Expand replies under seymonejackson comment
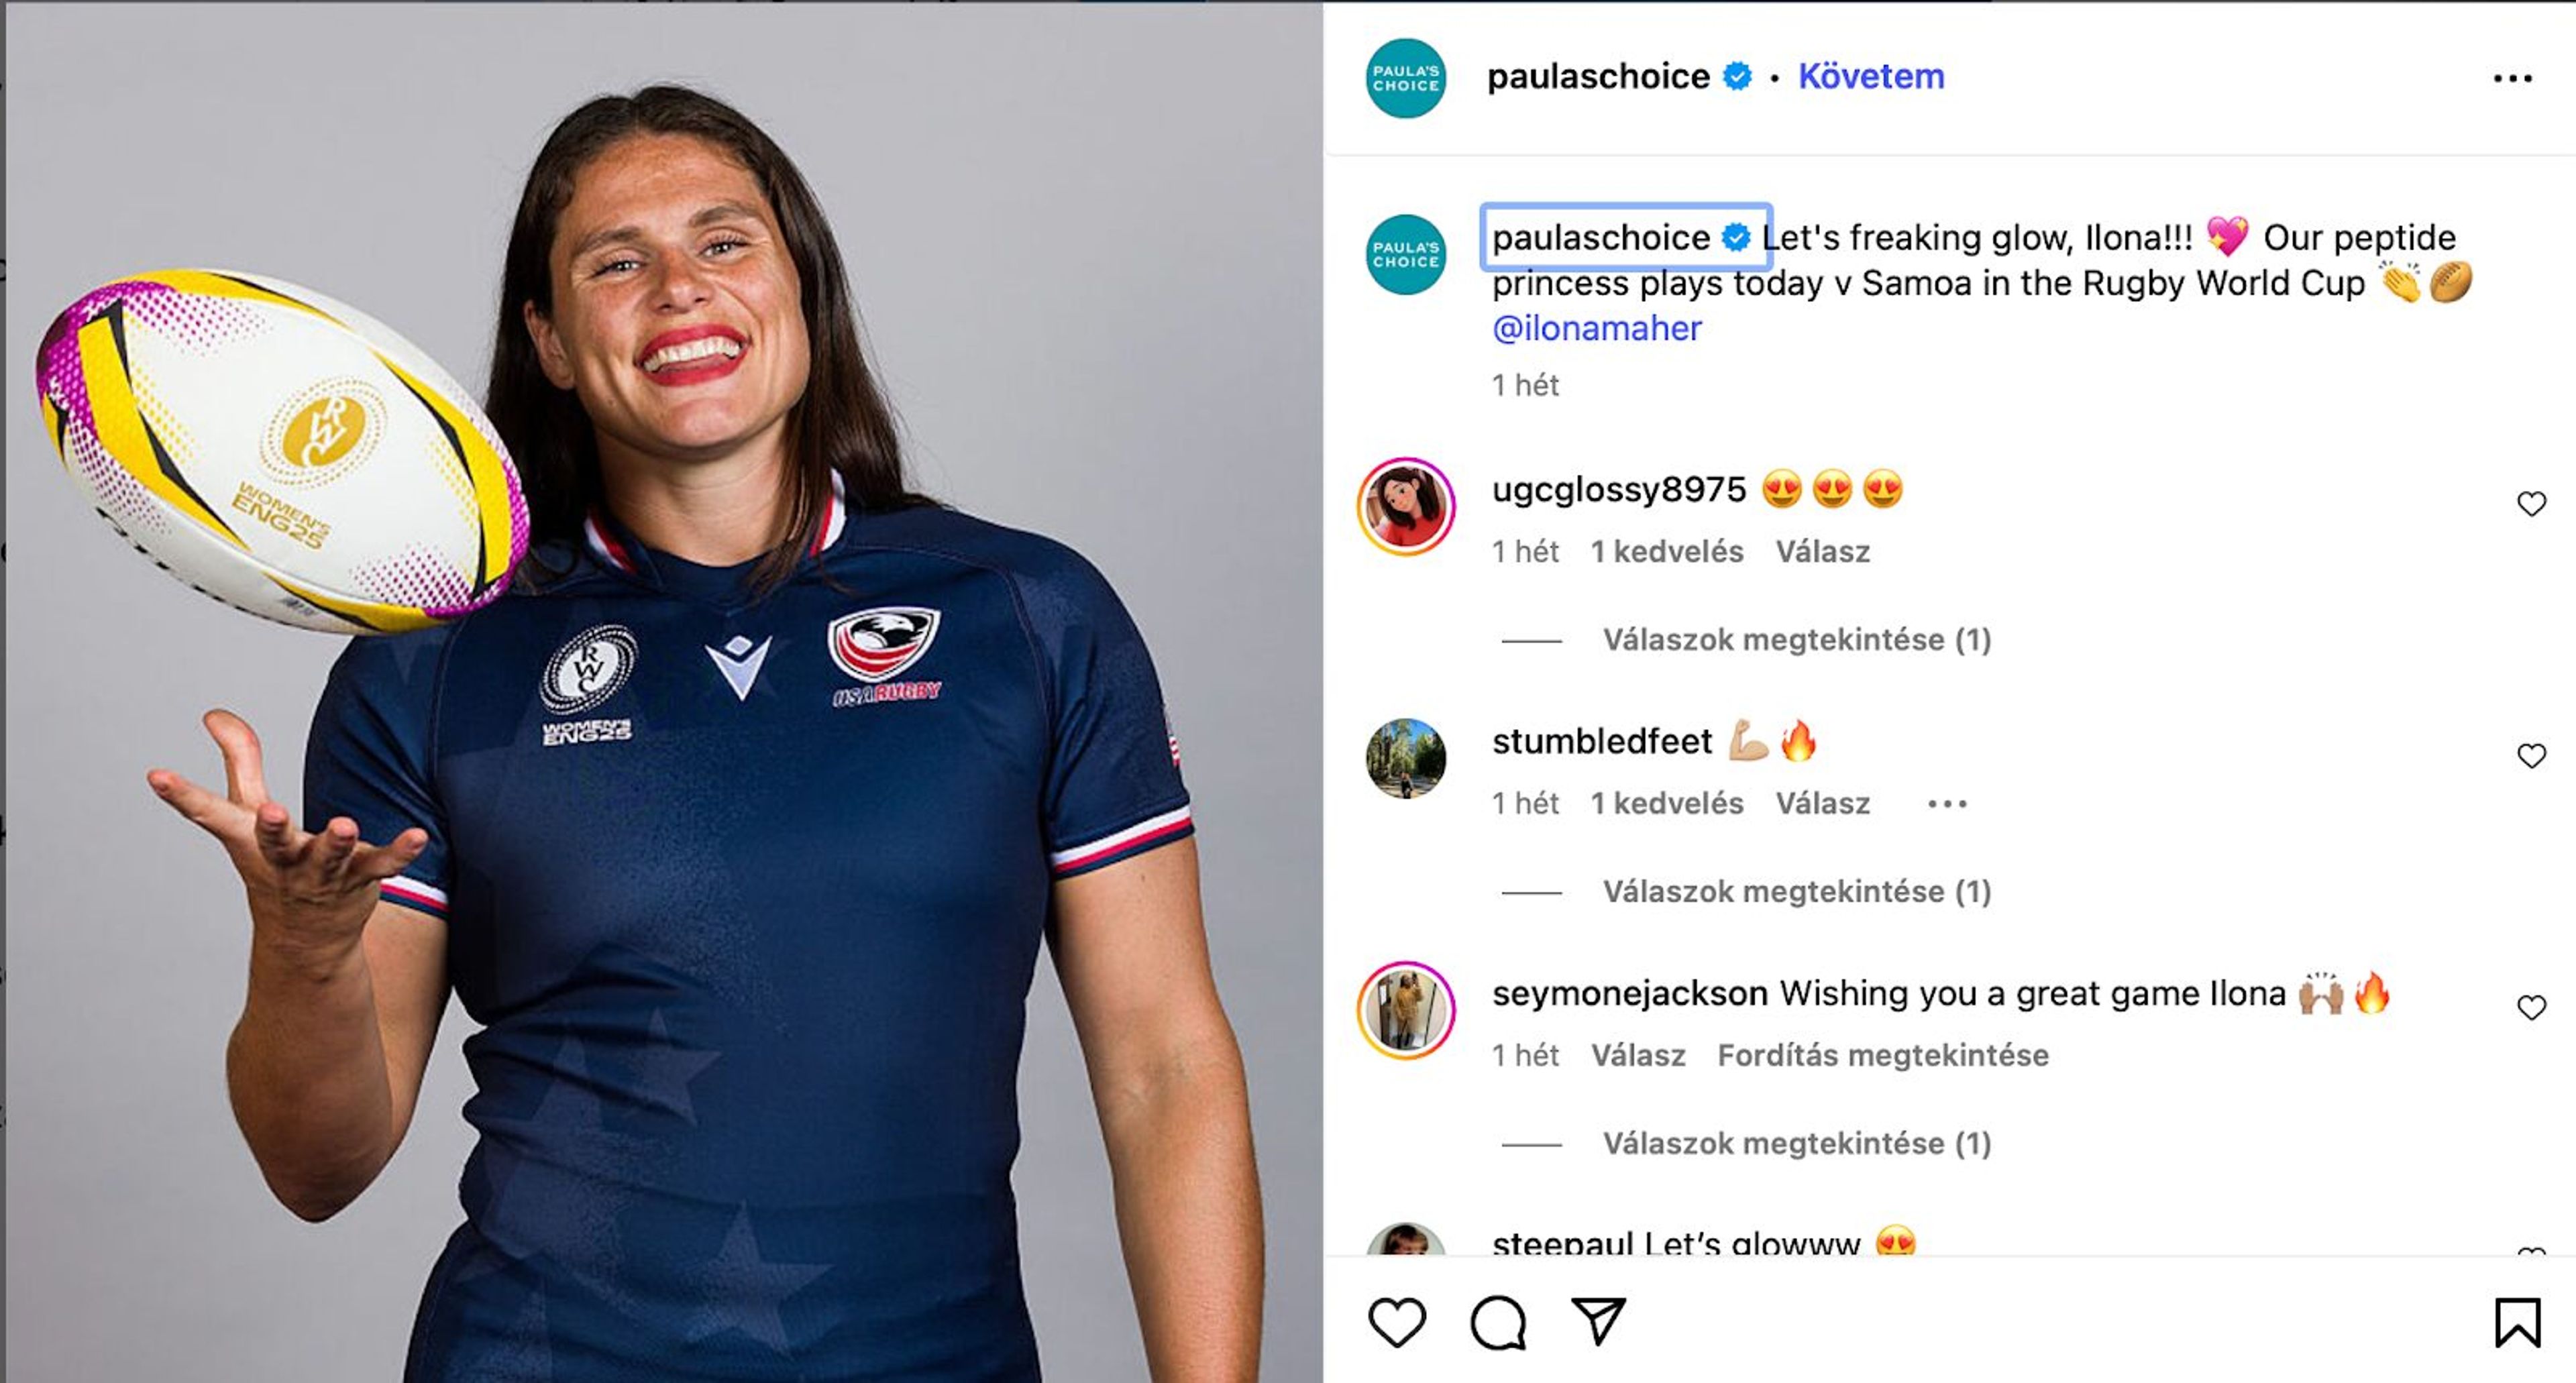Image resolution: width=2576 pixels, height=1383 pixels. point(1797,1143)
